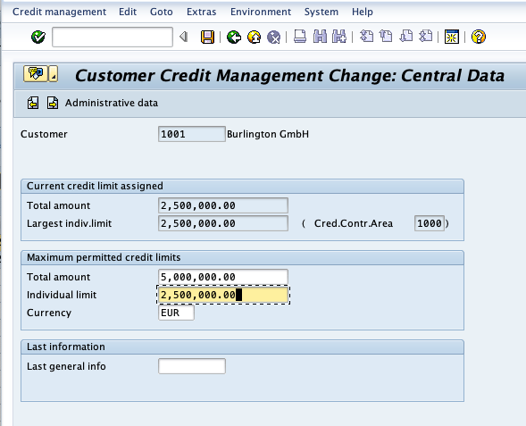
Task: Click the Print icon
Action: 300,37
